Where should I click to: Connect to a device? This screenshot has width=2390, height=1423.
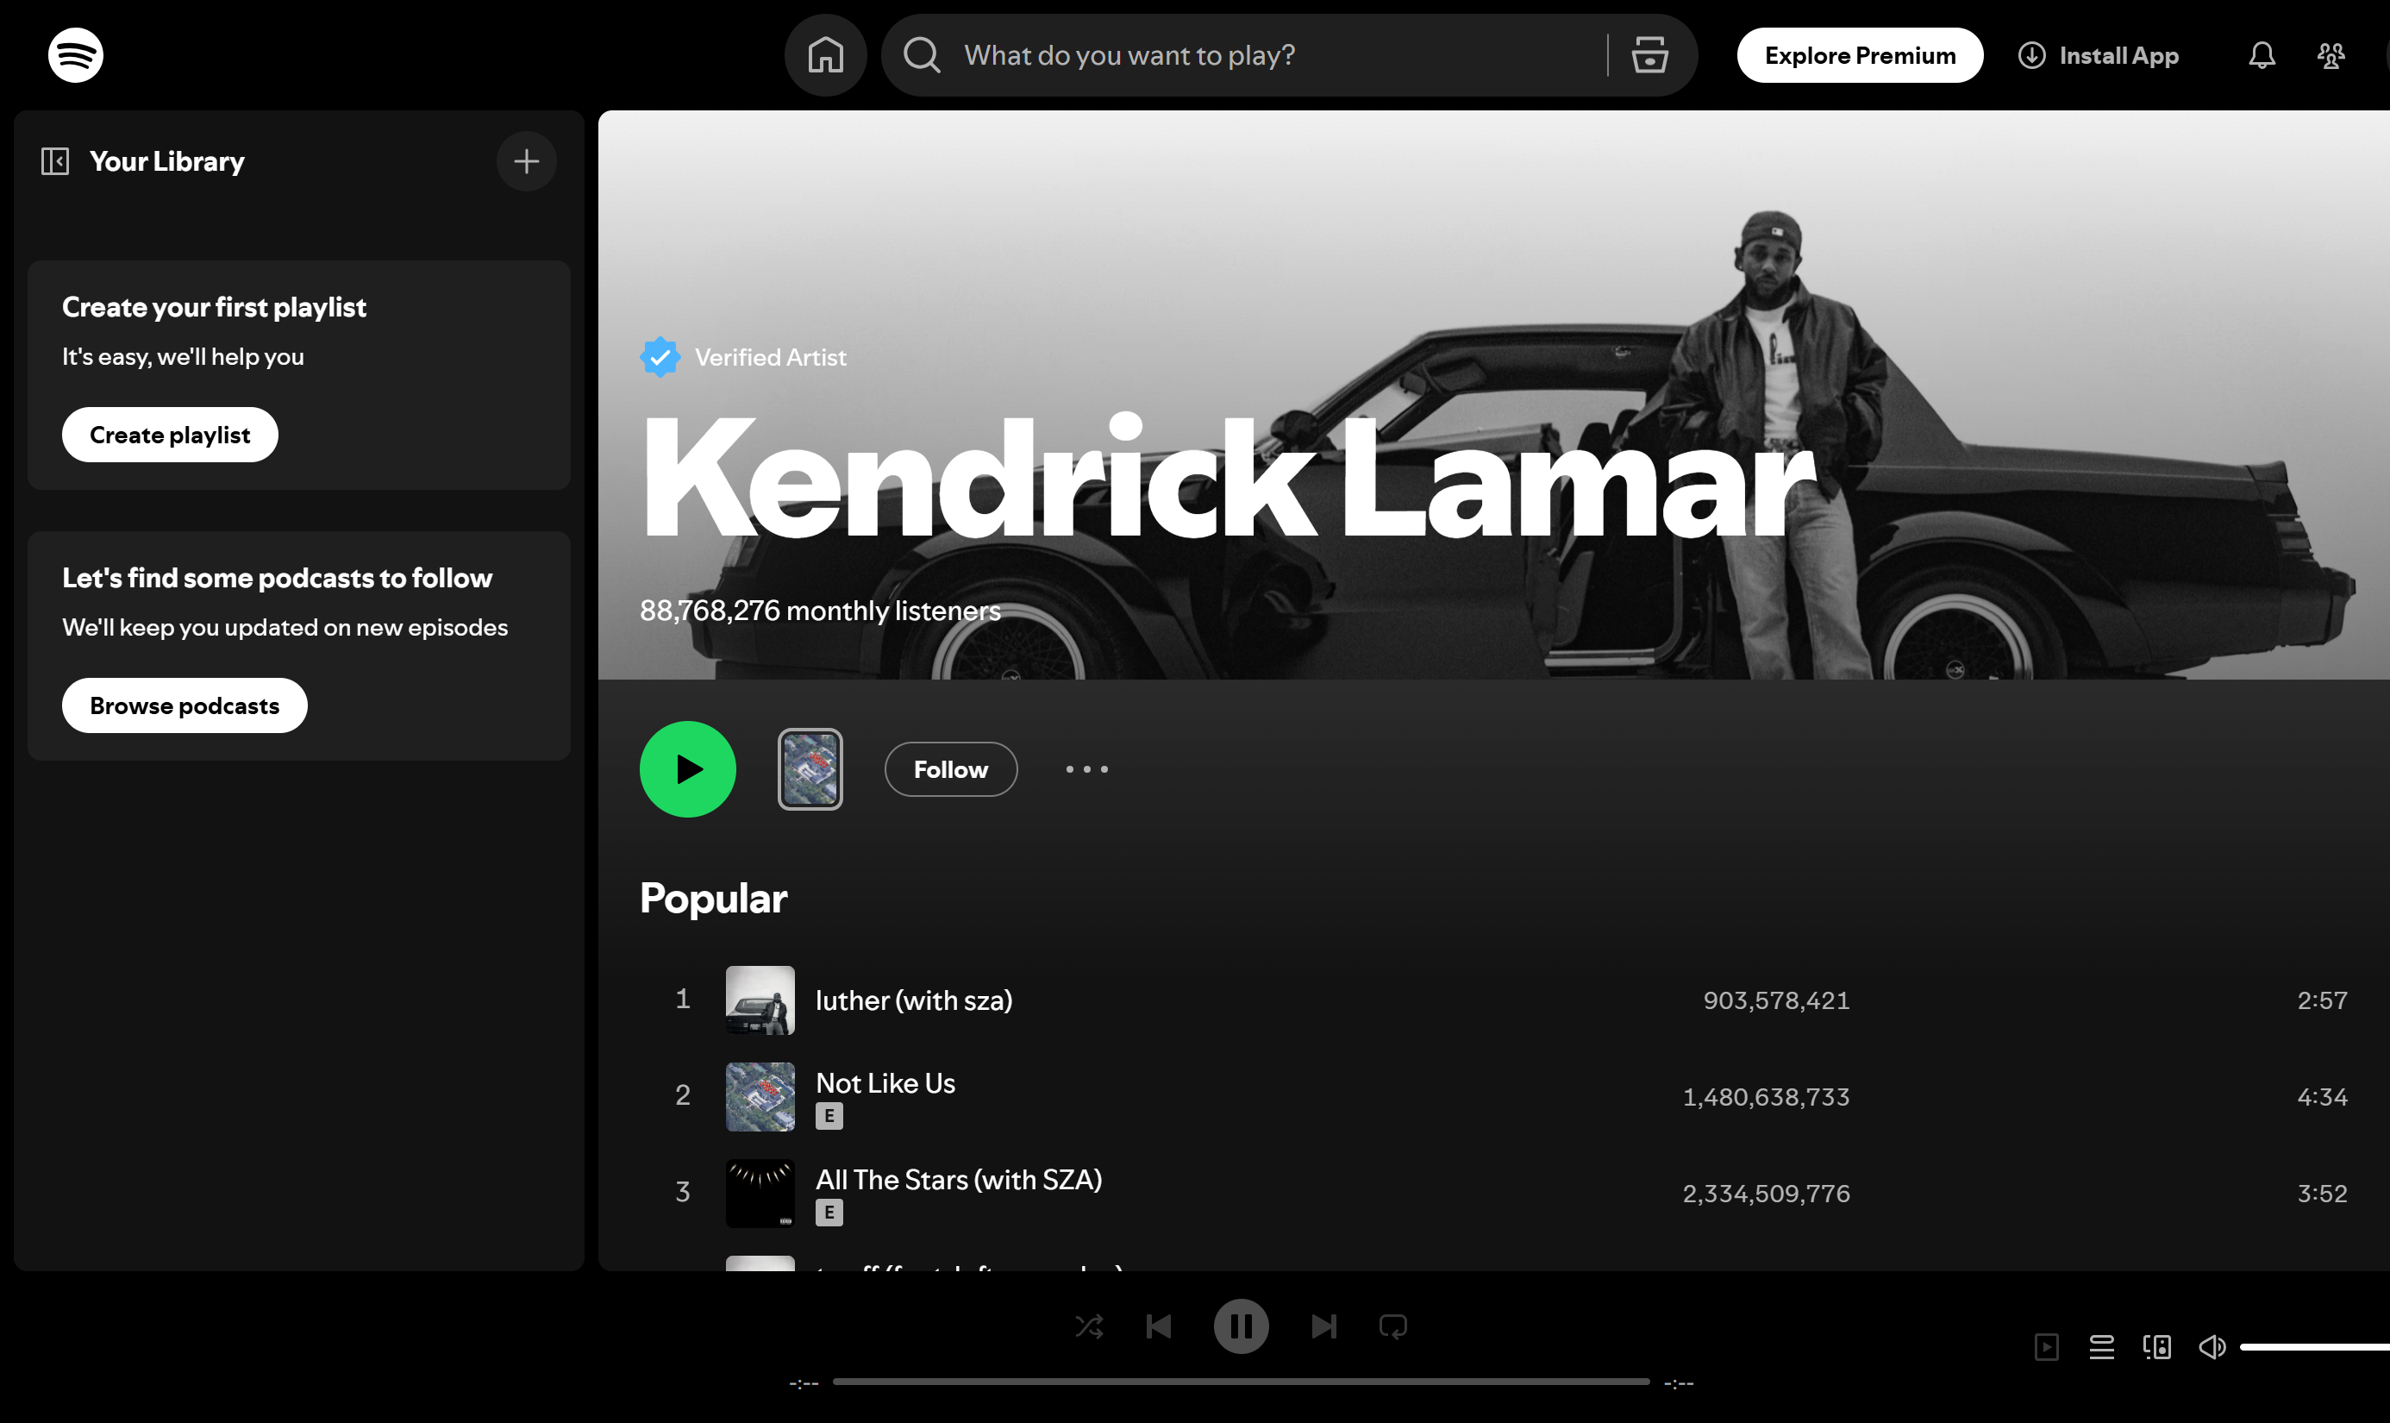pos(2157,1346)
